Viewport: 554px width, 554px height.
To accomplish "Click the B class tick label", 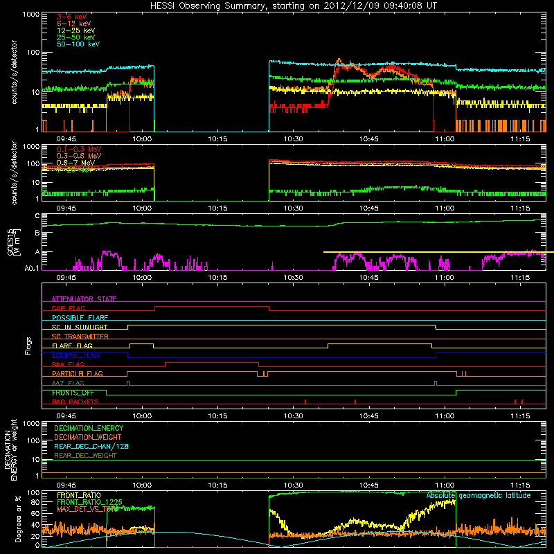I will pos(37,233).
